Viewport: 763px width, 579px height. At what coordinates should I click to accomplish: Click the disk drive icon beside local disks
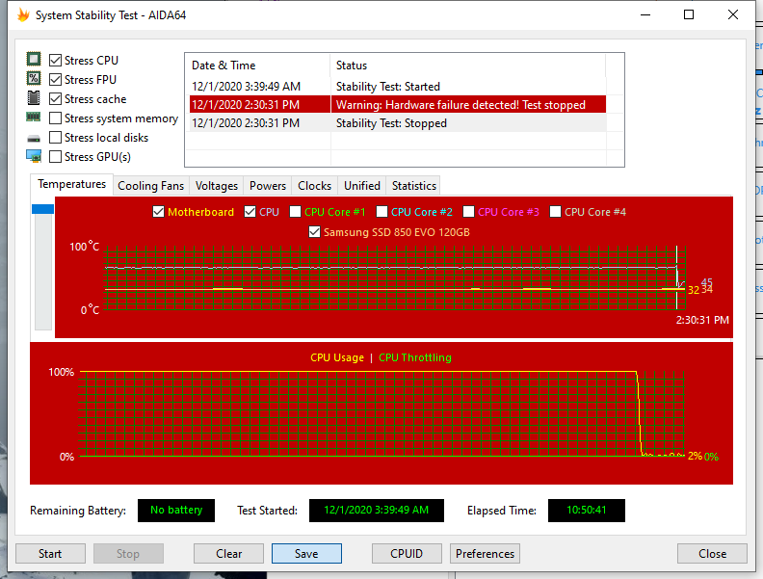34,139
